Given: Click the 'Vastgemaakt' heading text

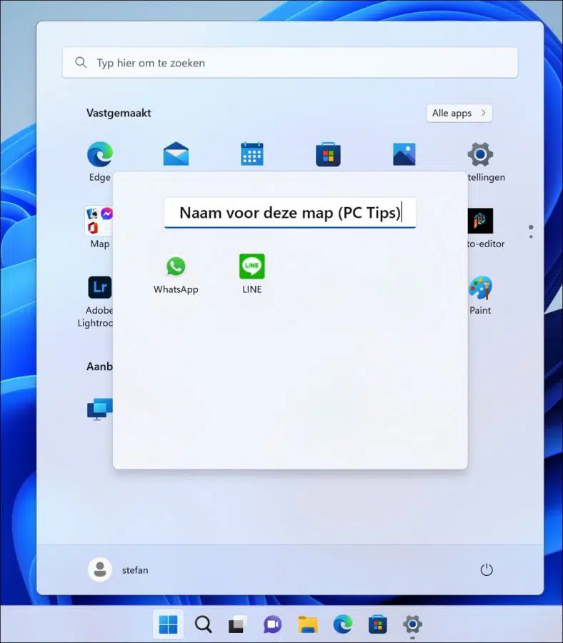Looking at the screenshot, I should tap(119, 113).
